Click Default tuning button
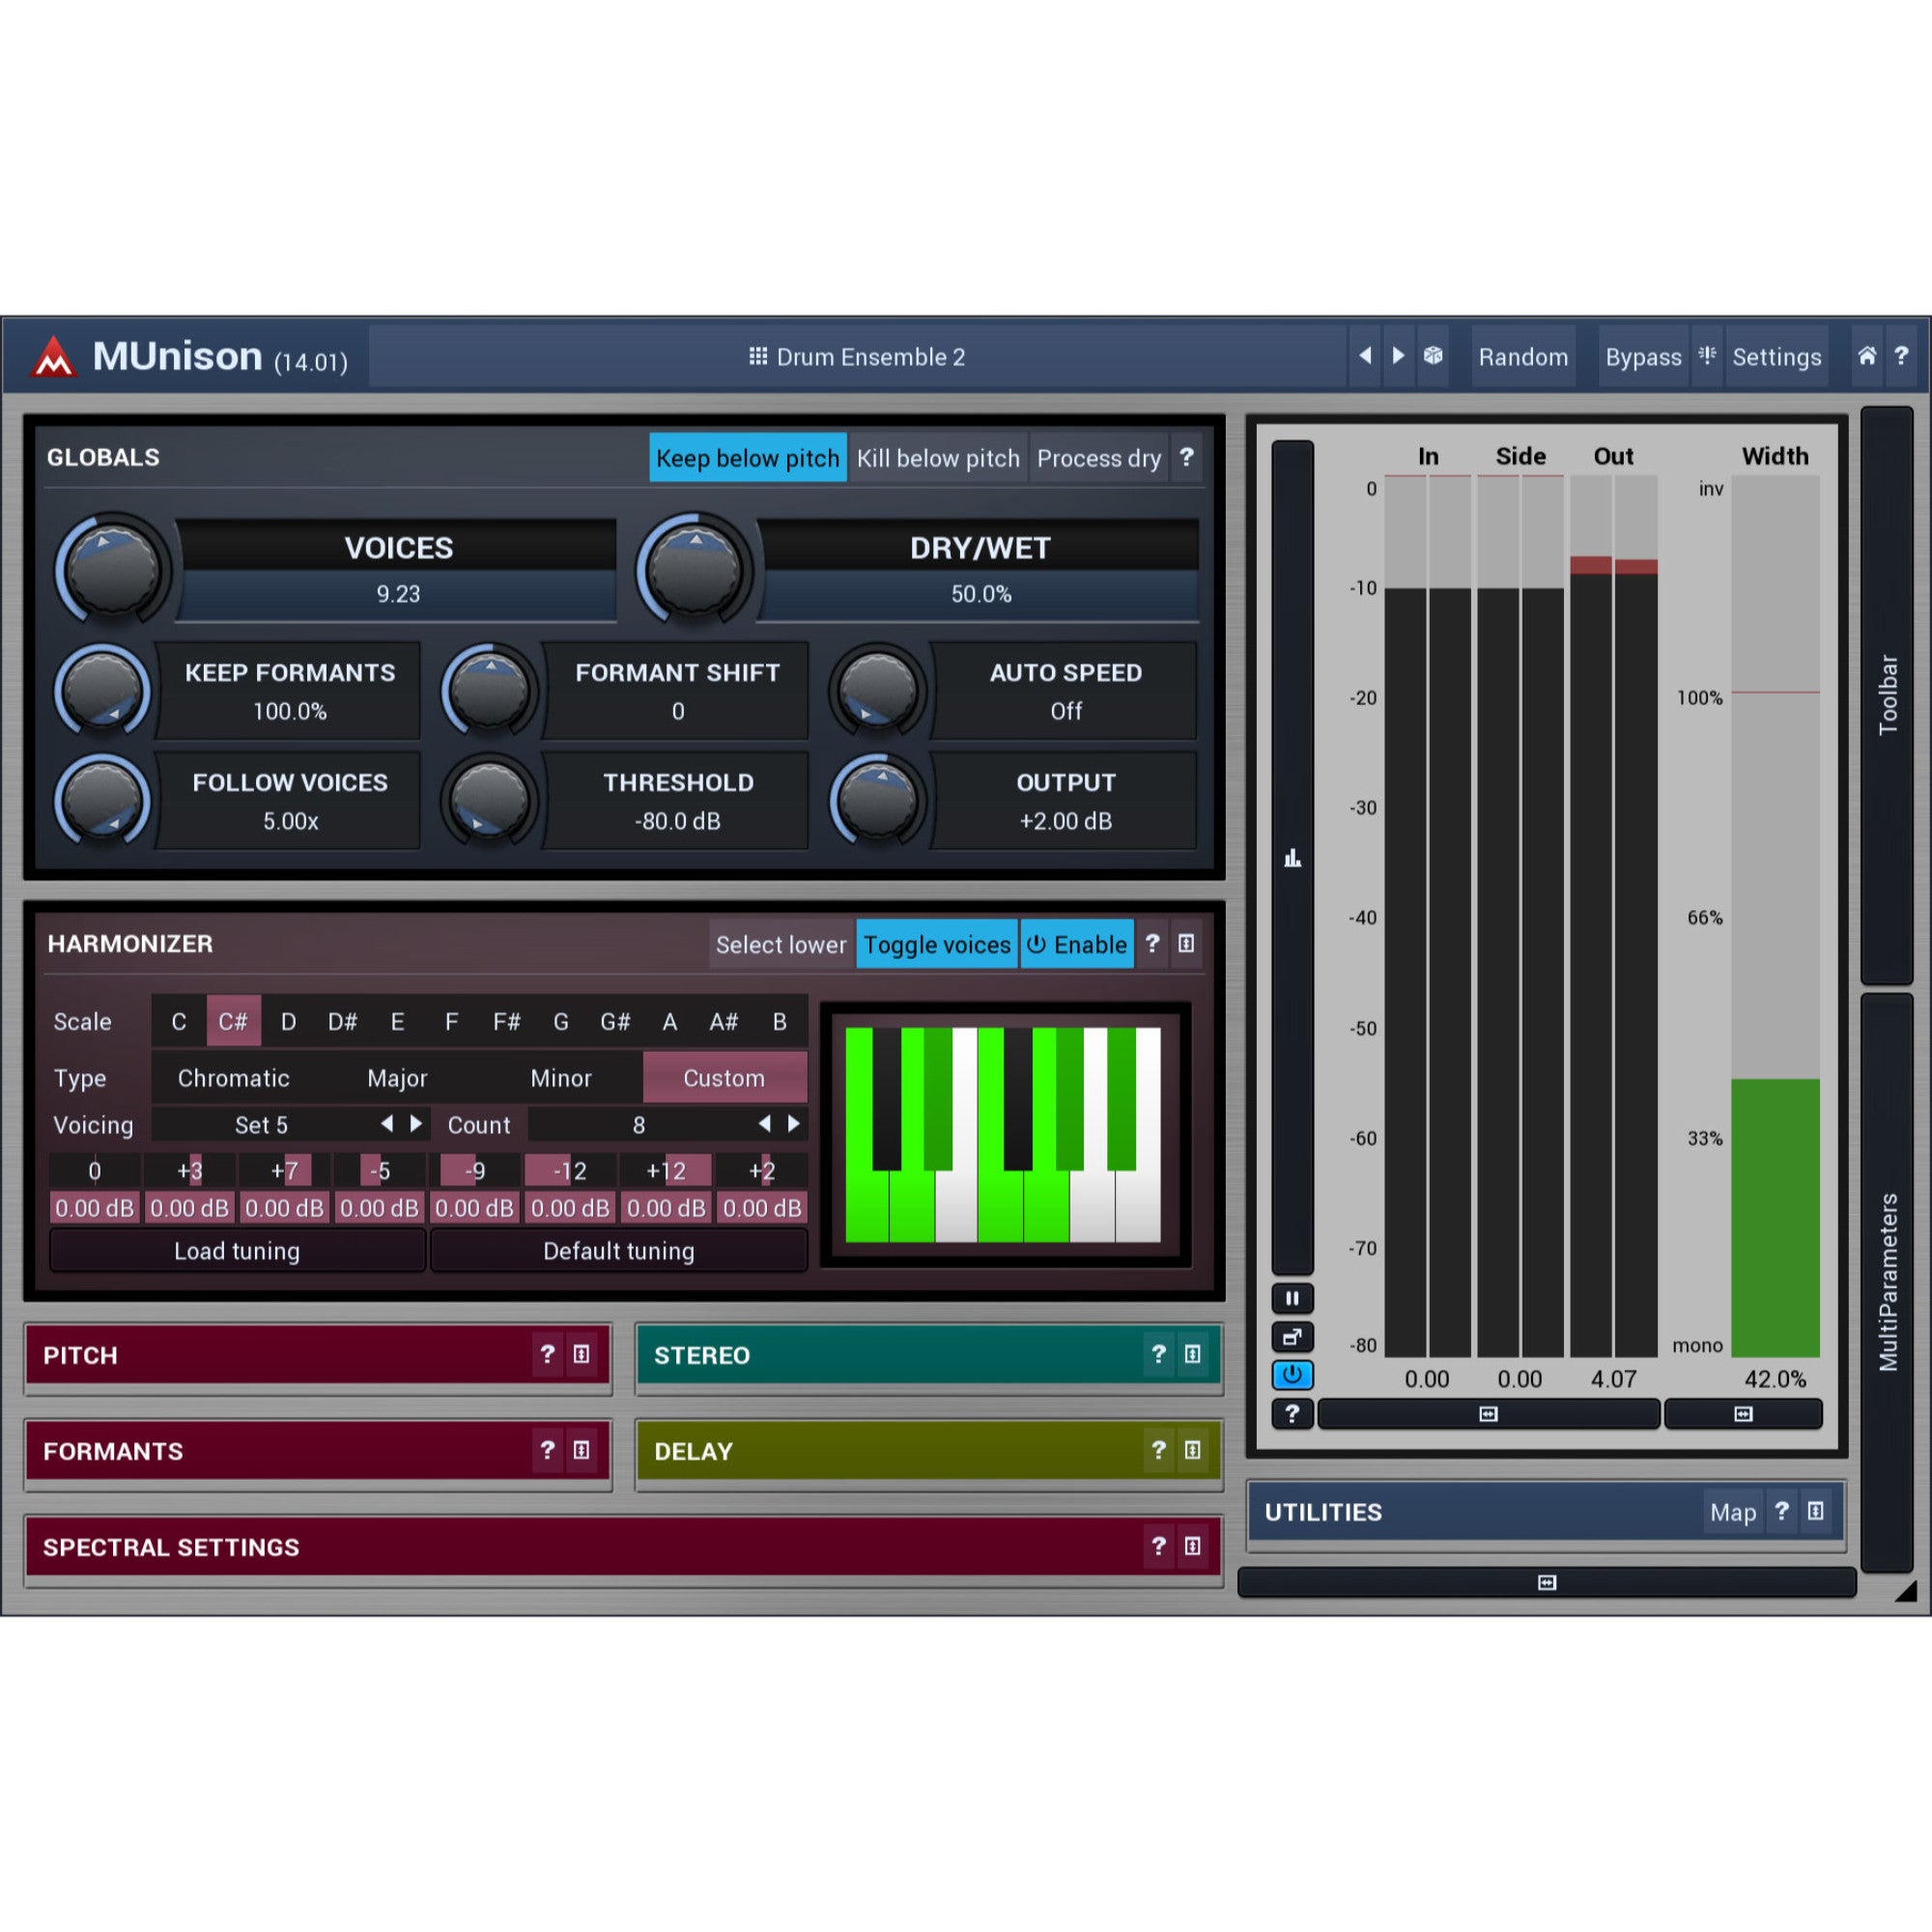Image resolution: width=1932 pixels, height=1932 pixels. [619, 1251]
